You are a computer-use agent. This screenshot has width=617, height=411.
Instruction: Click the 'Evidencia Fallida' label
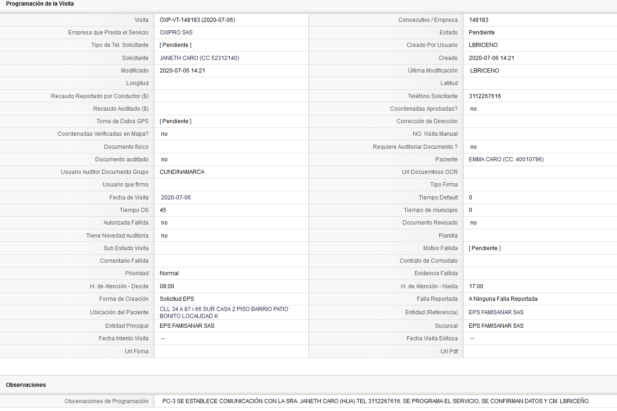(436, 273)
